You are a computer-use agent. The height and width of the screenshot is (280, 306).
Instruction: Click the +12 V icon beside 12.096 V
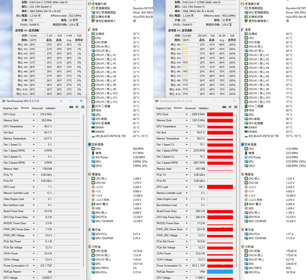point(93,196)
